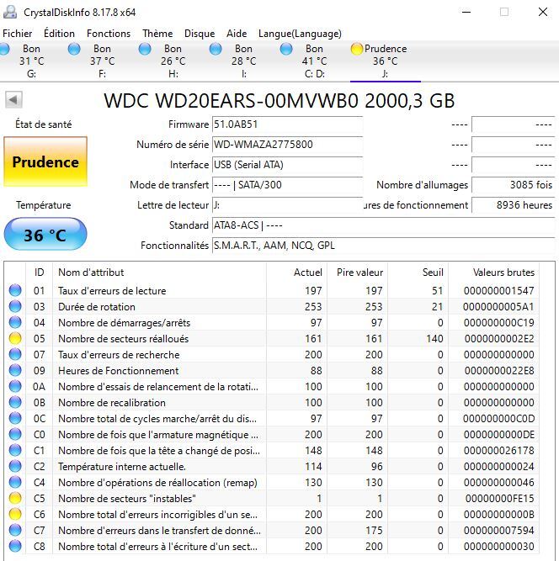Open the Disque menu
The width and height of the screenshot is (559, 561).
click(x=200, y=34)
